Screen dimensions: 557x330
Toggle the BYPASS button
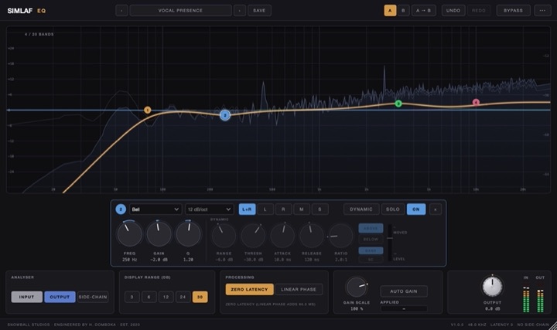514,10
